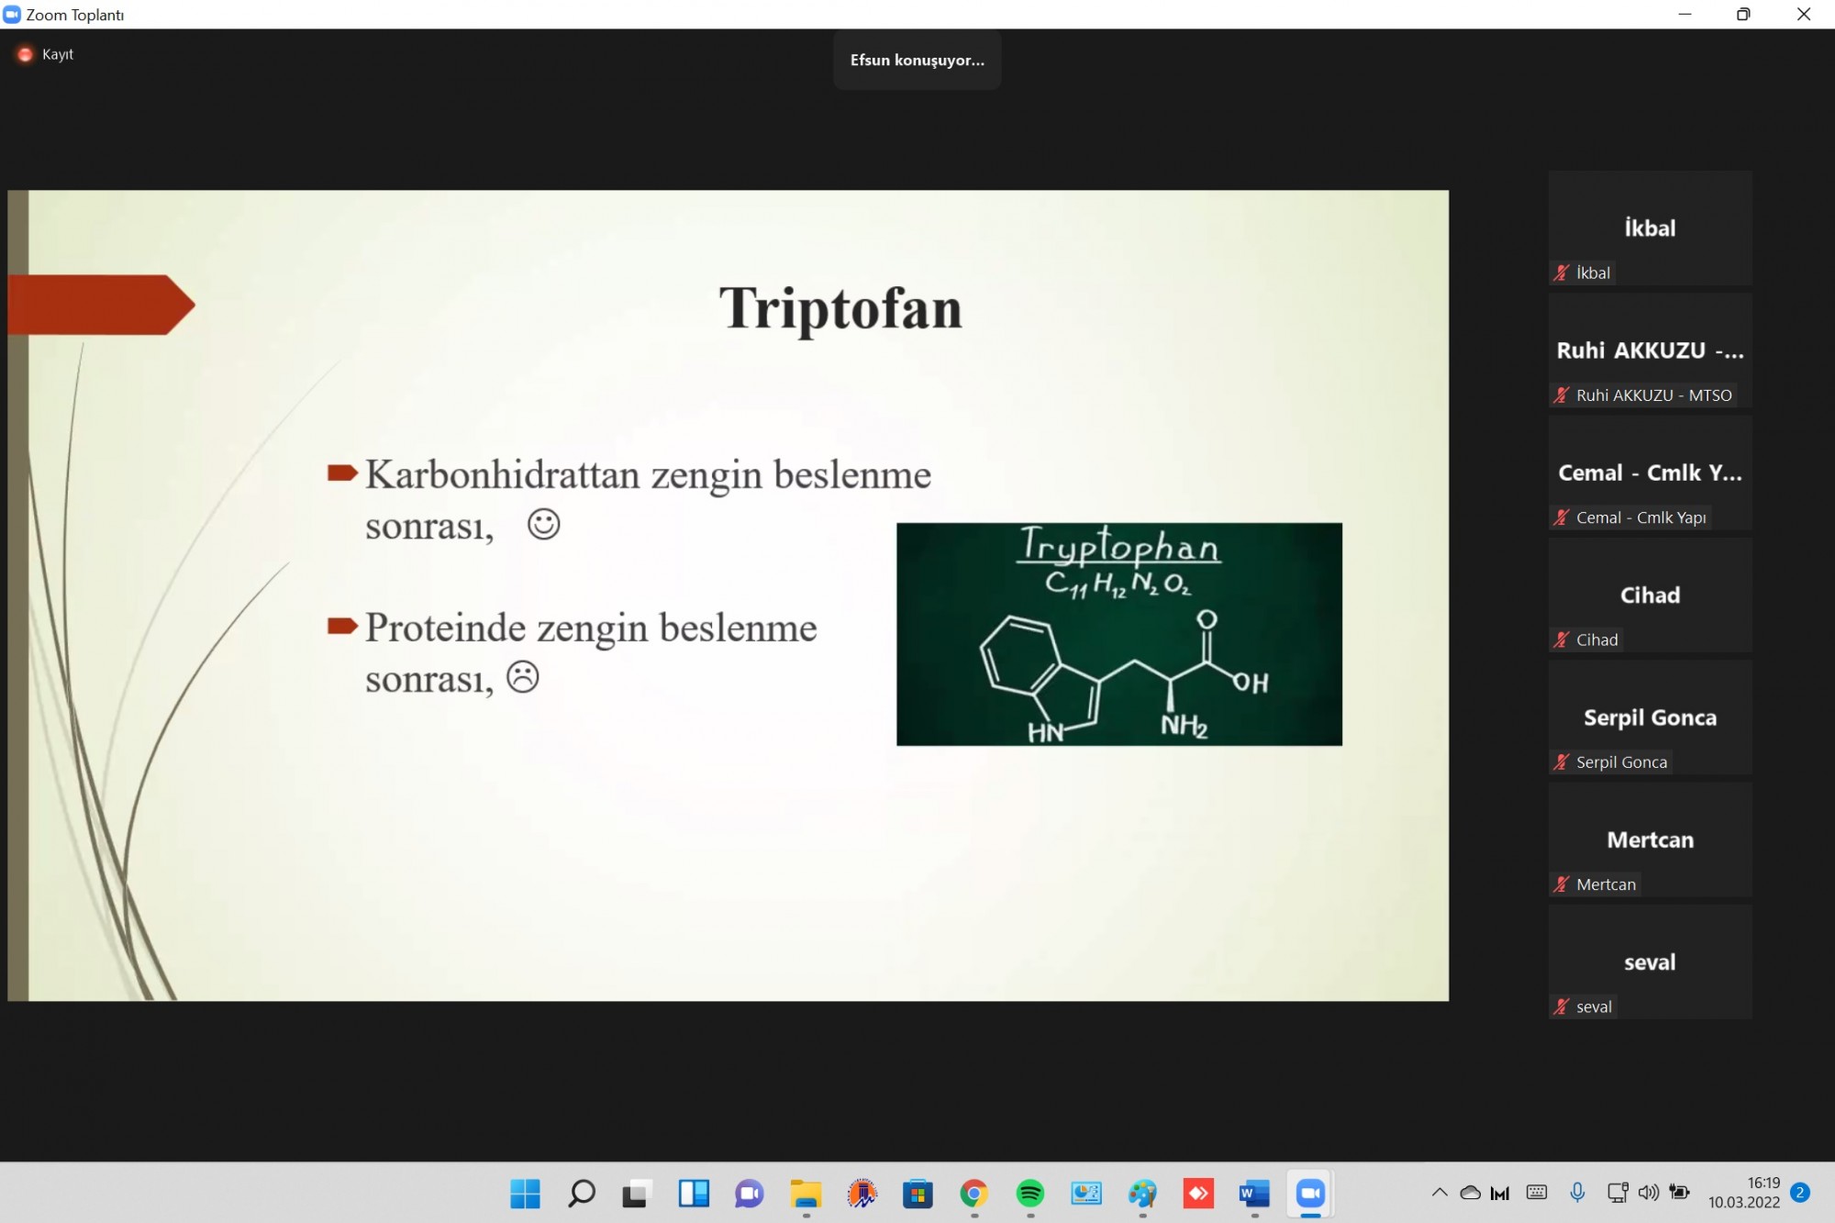The image size is (1835, 1223).
Task: Toggle the touch keyboard tray icon
Action: point(1537,1192)
